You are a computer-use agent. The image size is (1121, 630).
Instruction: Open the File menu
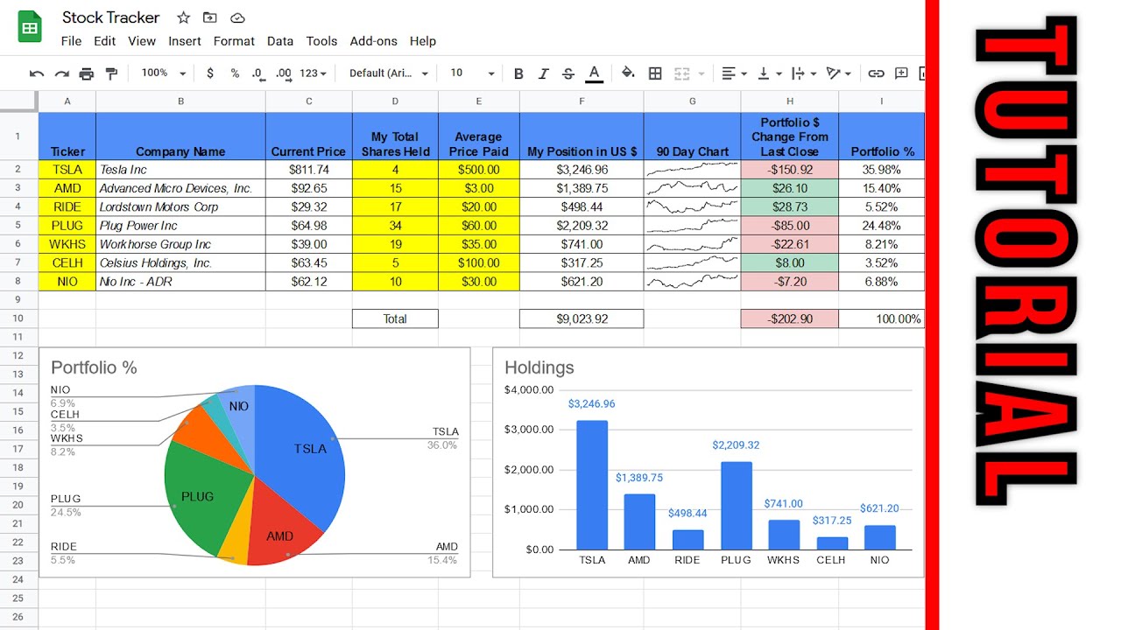click(x=71, y=41)
